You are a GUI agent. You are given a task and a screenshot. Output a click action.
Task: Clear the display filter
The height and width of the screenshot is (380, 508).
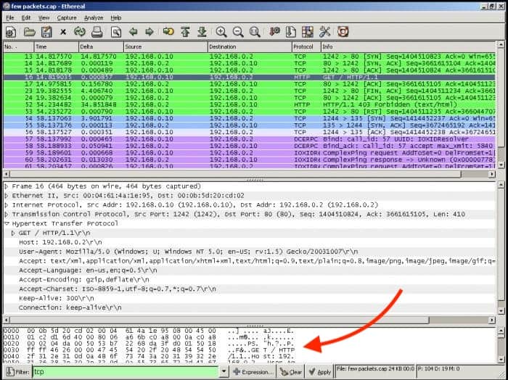290,372
